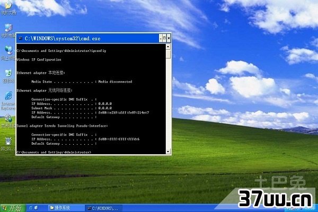Image resolution: width=318 pixels, height=212 pixels.
Task: Click 'Ethernet adapter 本地连接:' line
Action: click(41, 73)
